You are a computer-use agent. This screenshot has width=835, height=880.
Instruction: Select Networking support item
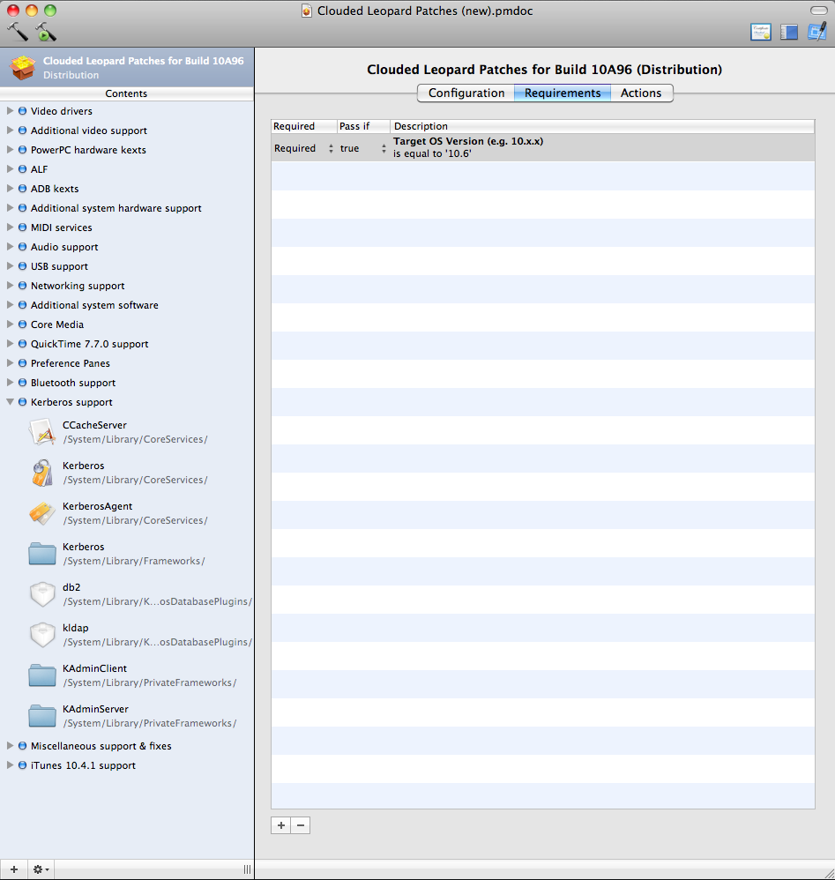[78, 286]
